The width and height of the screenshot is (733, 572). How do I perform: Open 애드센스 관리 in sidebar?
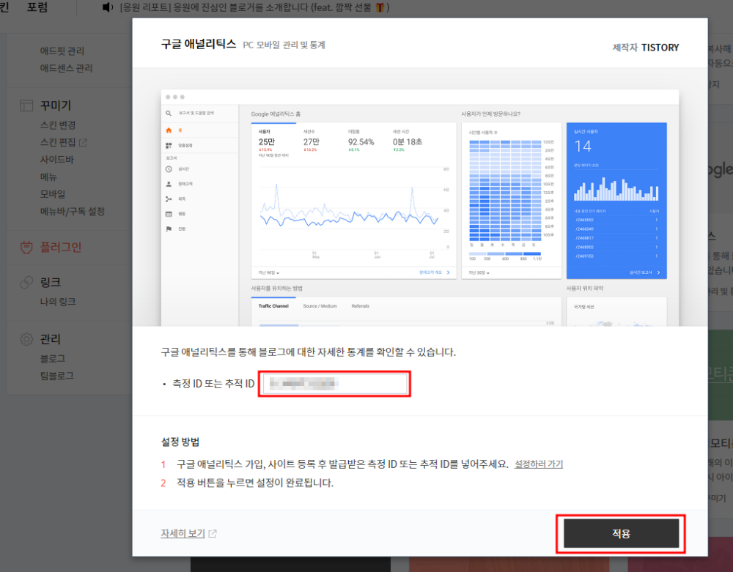tap(67, 68)
